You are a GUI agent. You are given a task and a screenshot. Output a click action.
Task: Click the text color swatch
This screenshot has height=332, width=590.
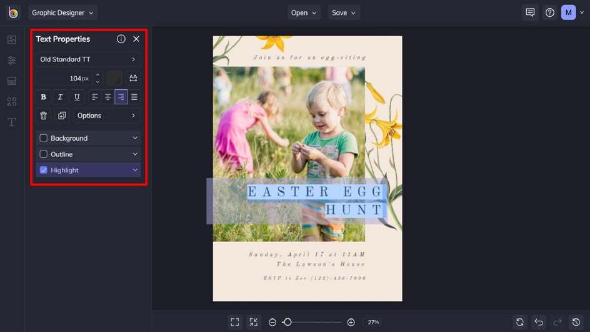[x=114, y=78]
